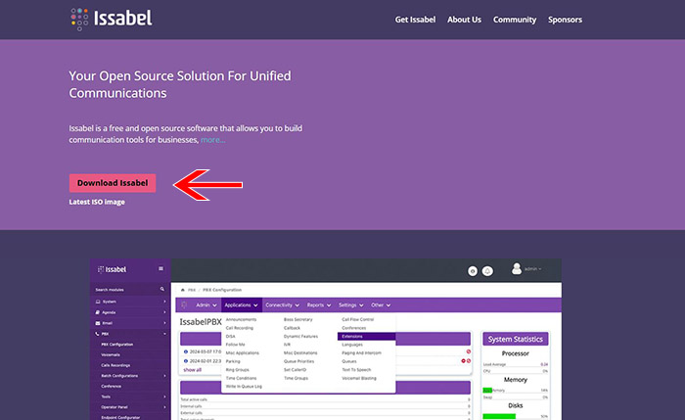Click the notification bell icon
685x420 pixels.
tap(487, 271)
